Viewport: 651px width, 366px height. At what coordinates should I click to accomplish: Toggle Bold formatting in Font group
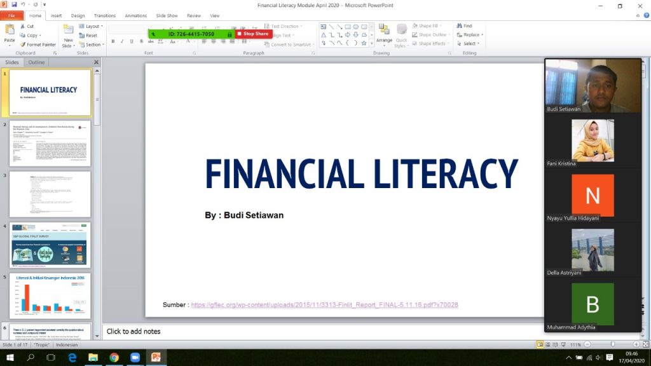click(x=113, y=41)
